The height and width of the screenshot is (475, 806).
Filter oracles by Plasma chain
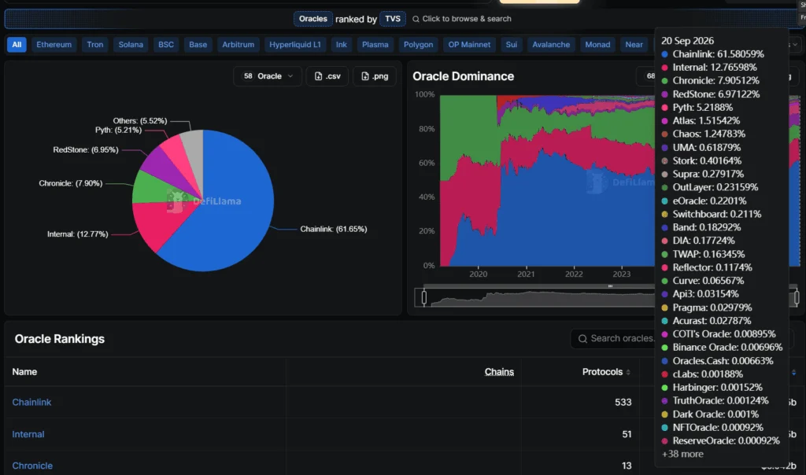[x=375, y=45]
